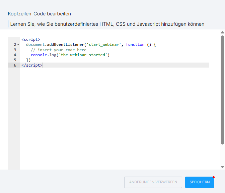Click the console keyword on line 4
225x193 pixels.
[x=39, y=55]
